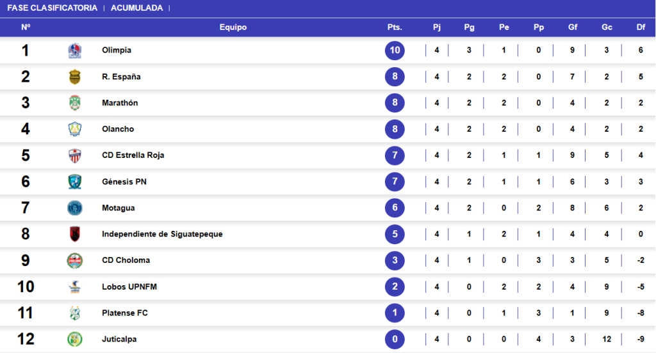Viewport: 656px width, 353px height.
Task: Switch to the ACUMULADA tab
Action: [x=137, y=8]
